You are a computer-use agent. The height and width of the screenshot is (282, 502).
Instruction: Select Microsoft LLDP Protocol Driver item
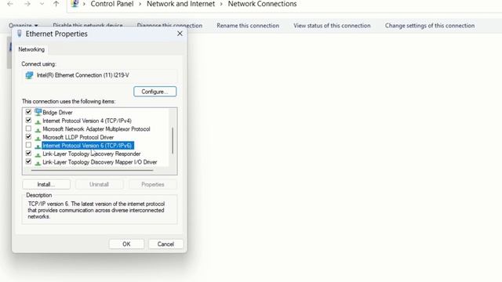pos(78,138)
